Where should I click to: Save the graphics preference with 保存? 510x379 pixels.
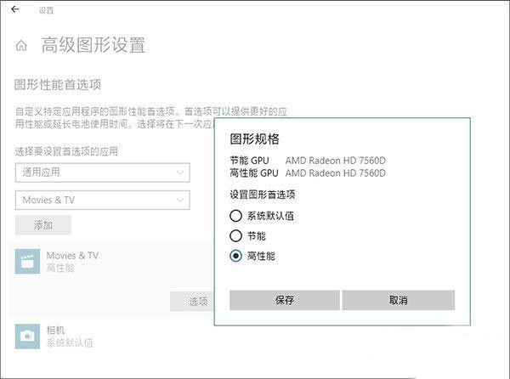(x=285, y=300)
